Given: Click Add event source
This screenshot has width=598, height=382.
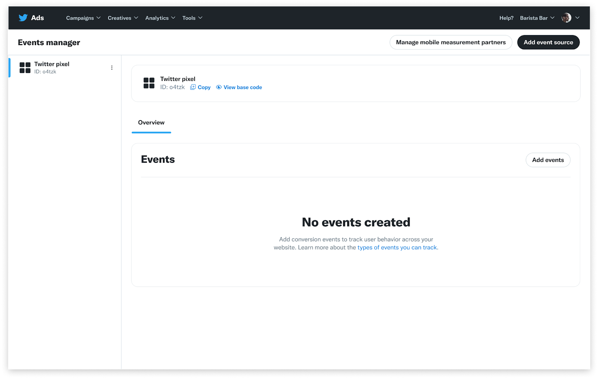Looking at the screenshot, I should (548, 42).
